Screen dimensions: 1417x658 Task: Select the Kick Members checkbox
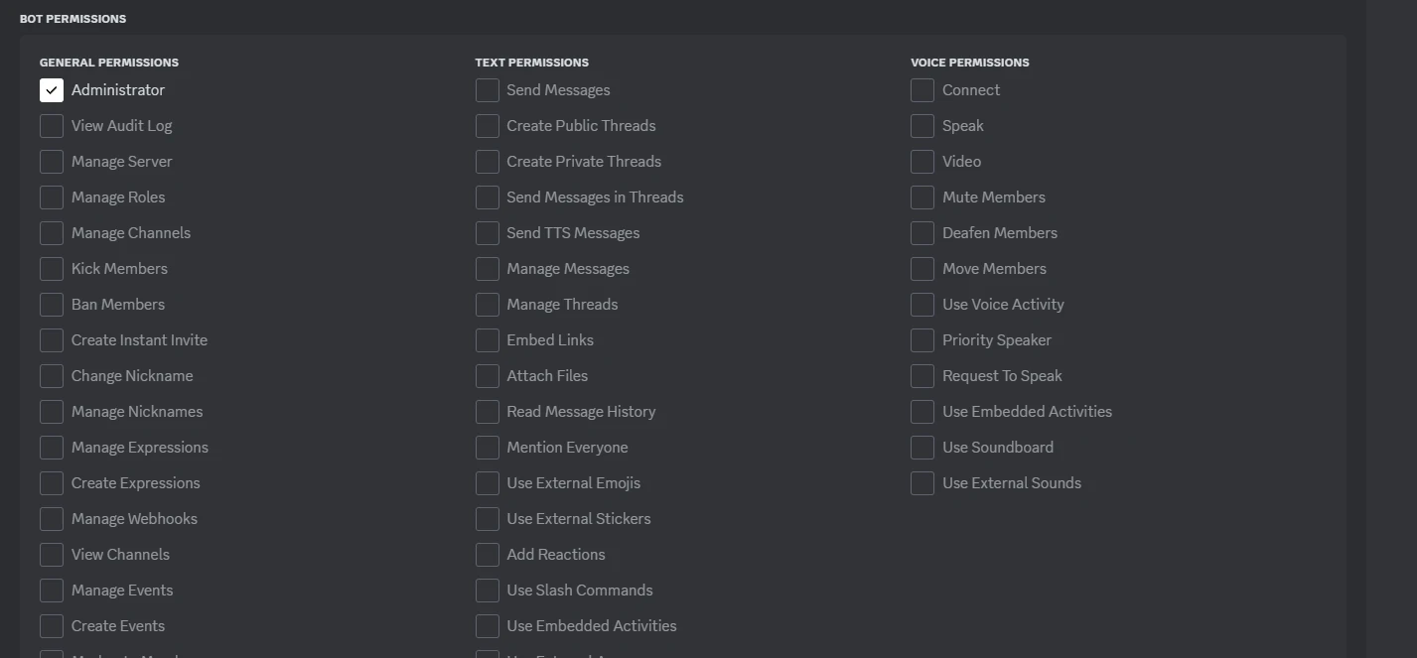(52, 269)
